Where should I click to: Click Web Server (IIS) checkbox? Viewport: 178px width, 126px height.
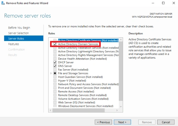55,102
